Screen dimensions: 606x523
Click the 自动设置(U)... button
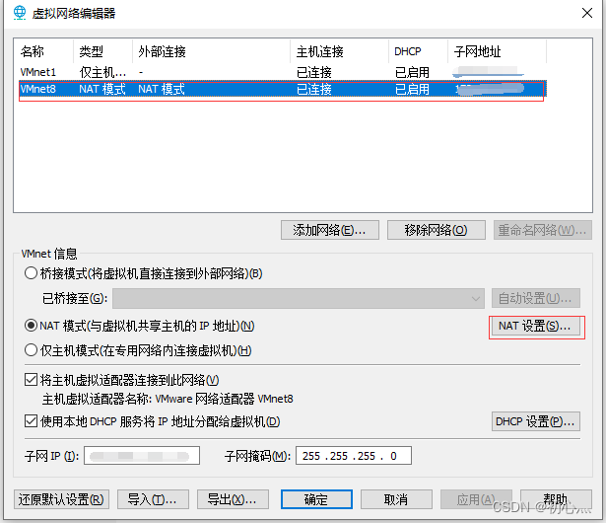pos(536,298)
